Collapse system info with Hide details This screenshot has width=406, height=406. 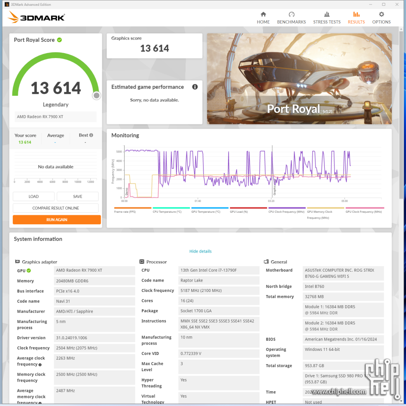pyautogui.click(x=201, y=251)
